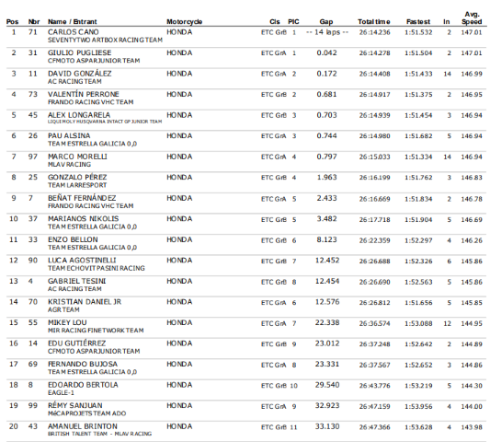
Task: Click team name EAGLE-1
Action: pyautogui.click(x=61, y=392)
